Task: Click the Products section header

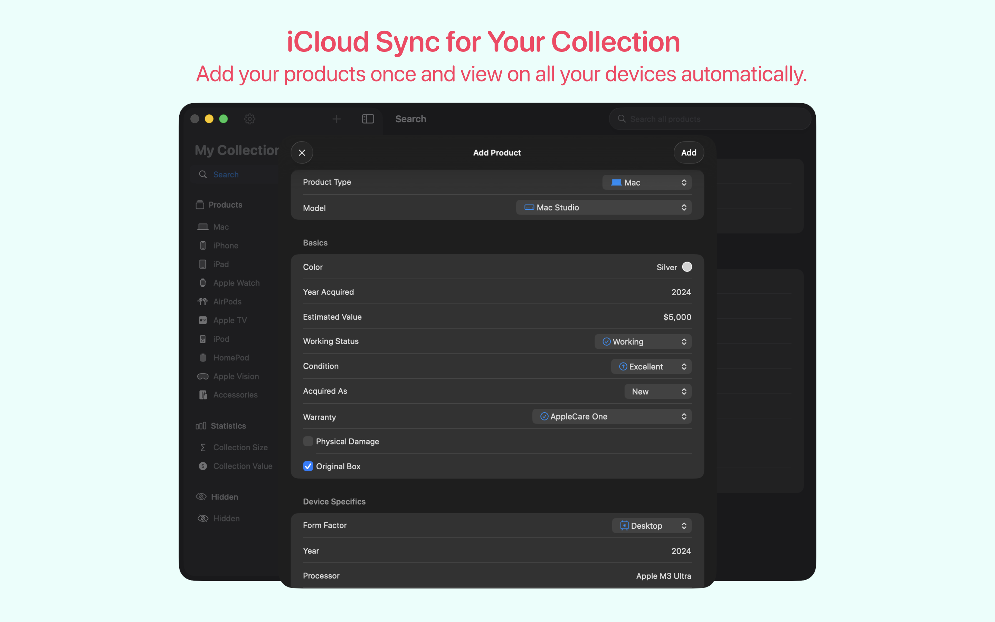Action: [x=225, y=205]
